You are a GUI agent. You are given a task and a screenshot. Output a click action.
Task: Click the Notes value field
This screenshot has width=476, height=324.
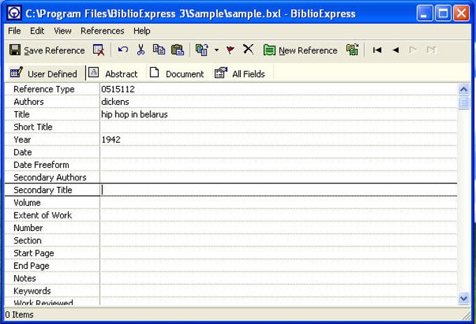click(x=279, y=279)
